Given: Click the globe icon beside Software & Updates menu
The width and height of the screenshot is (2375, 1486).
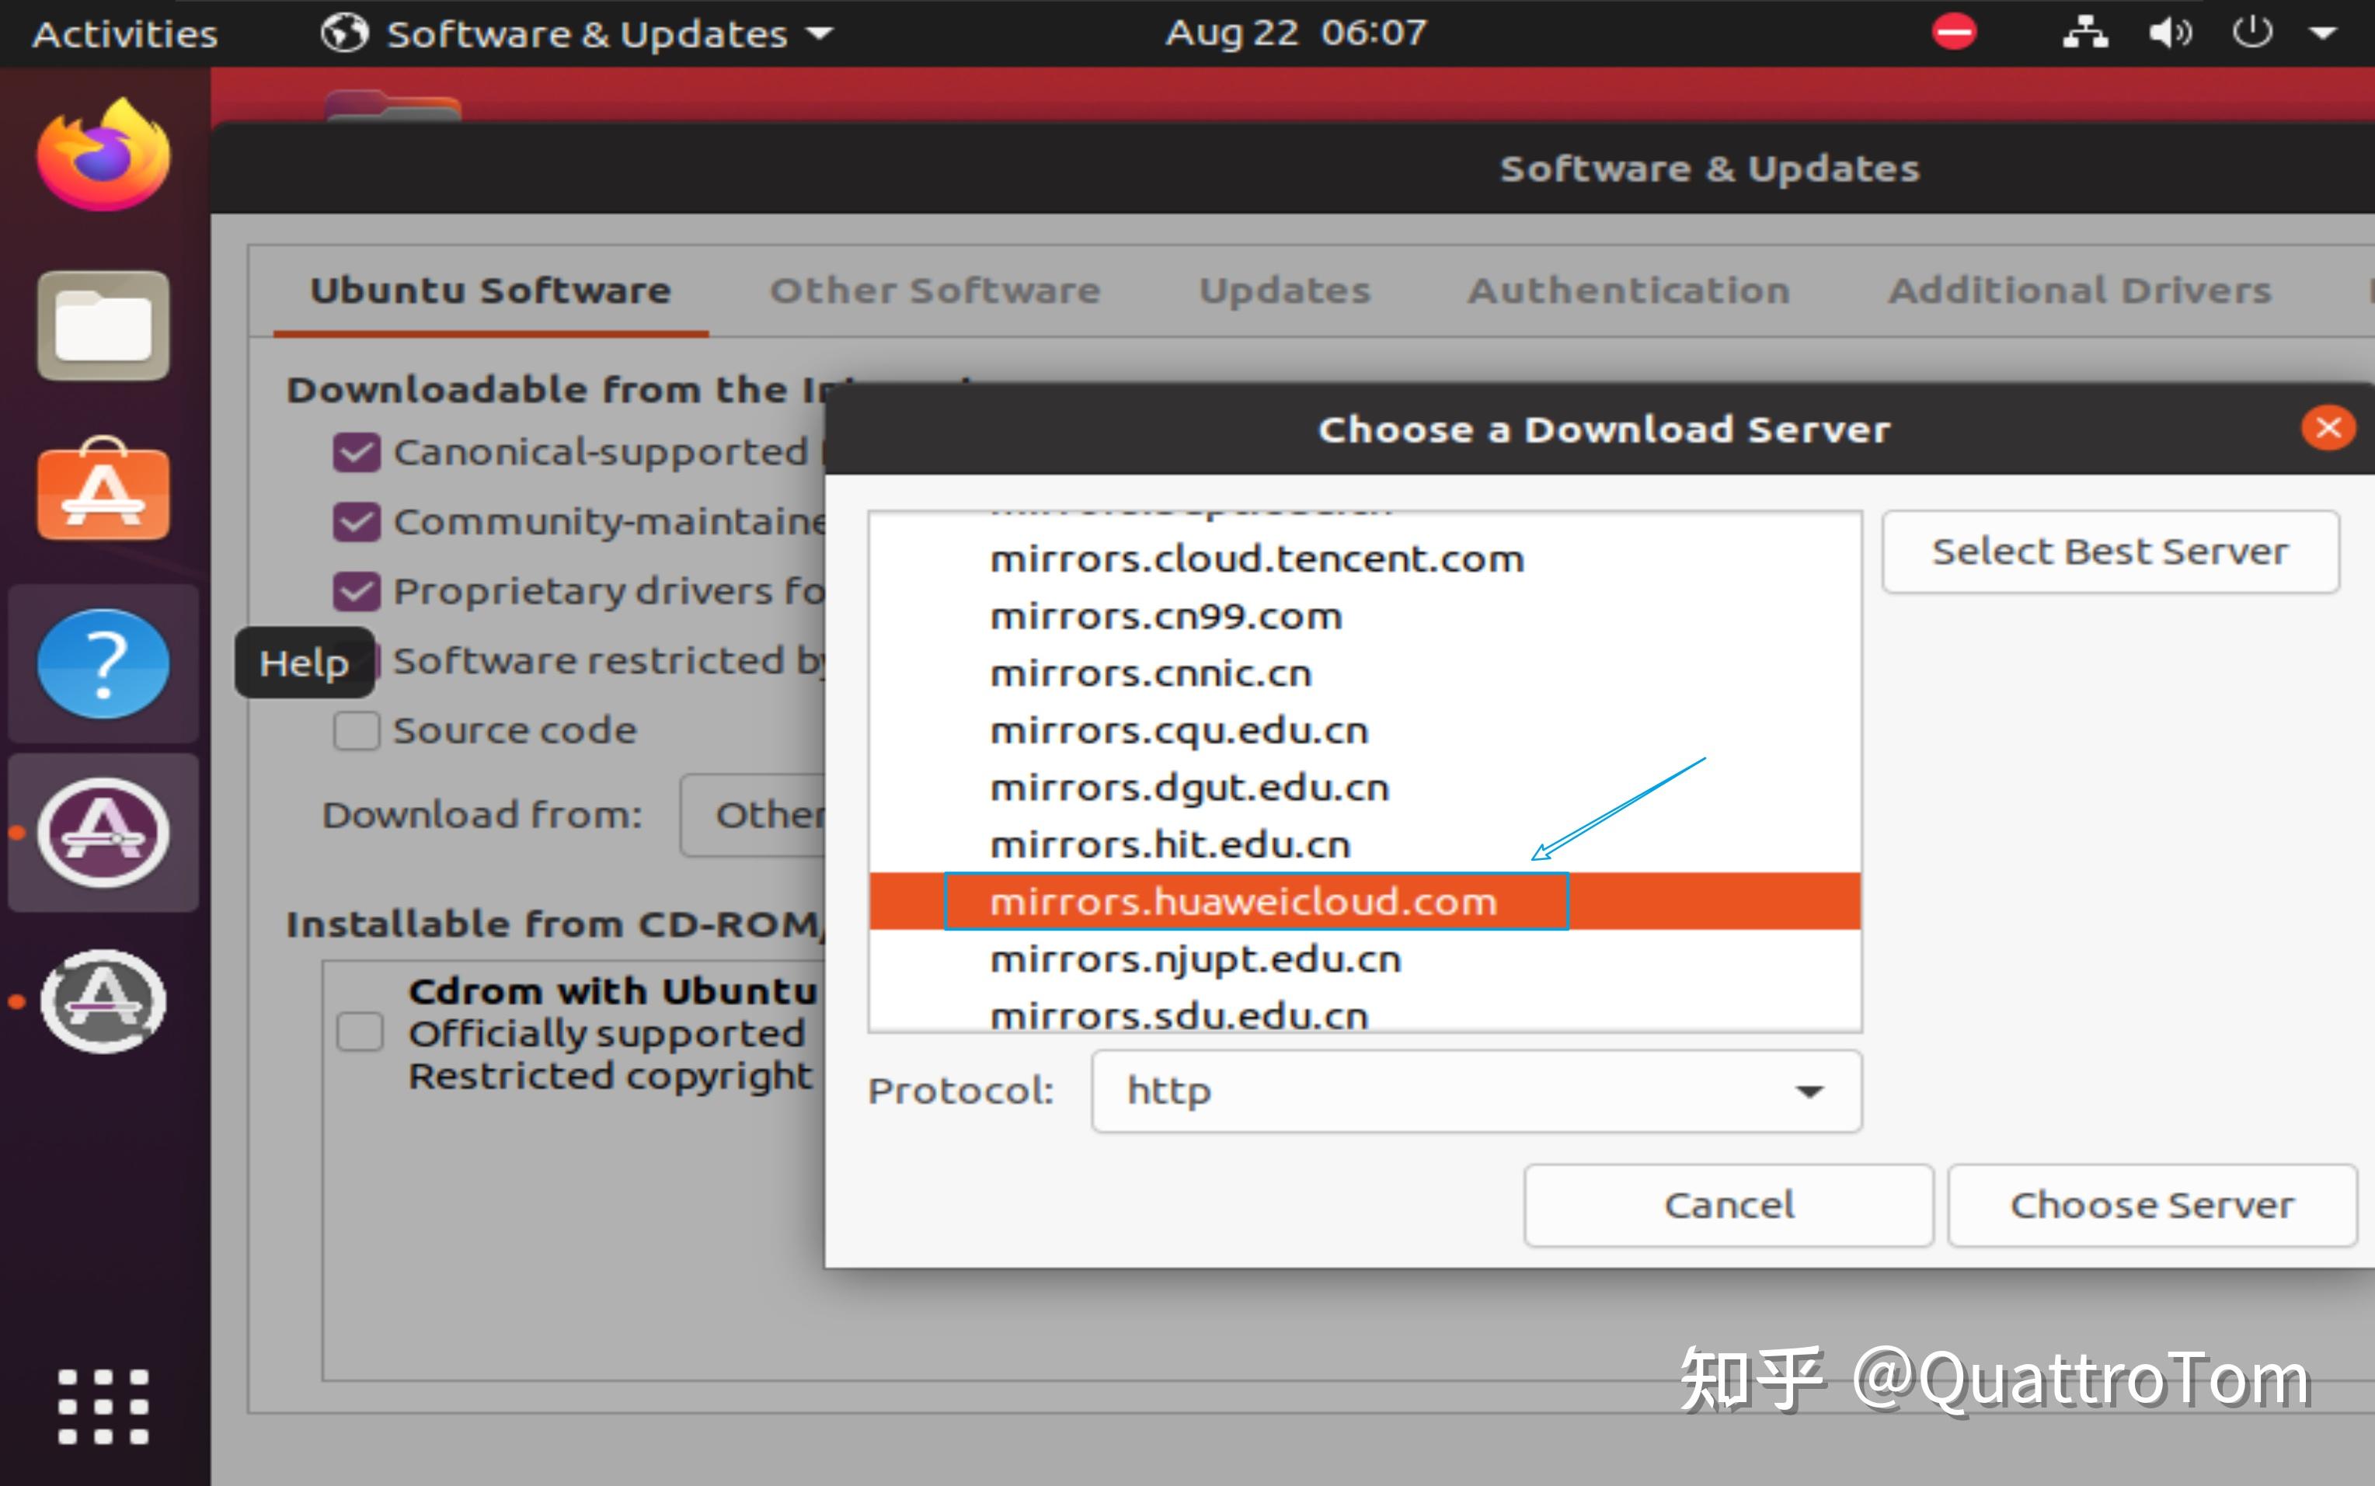Looking at the screenshot, I should click(344, 33).
